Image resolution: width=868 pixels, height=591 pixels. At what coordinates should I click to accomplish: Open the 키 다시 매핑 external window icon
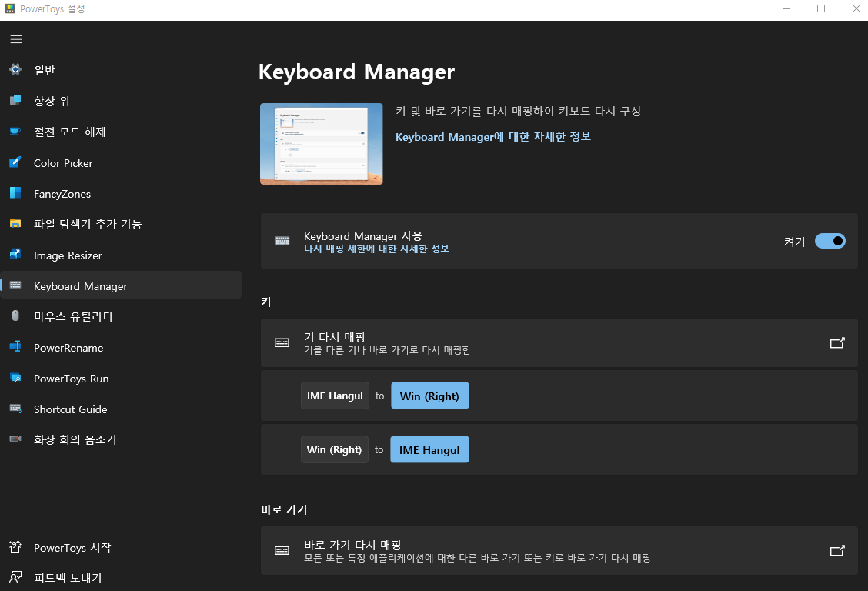pyautogui.click(x=837, y=343)
